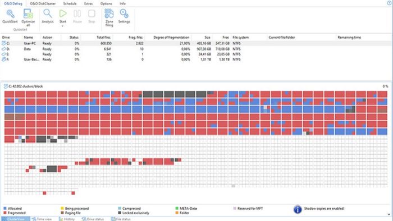This screenshot has height=221, width=393.
Task: Click the 1,50 TB free space value
Action: pos(224,59)
